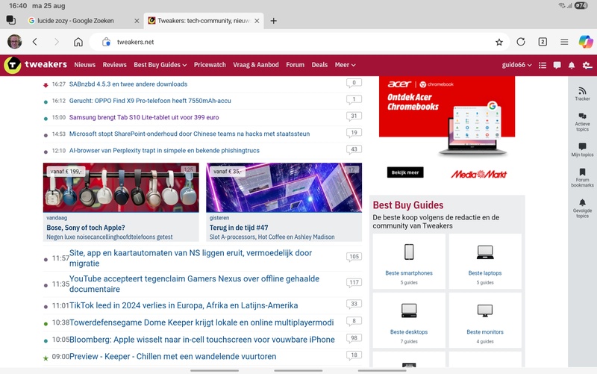Open the tab overview icon
The height and width of the screenshot is (374, 597).
11,20
